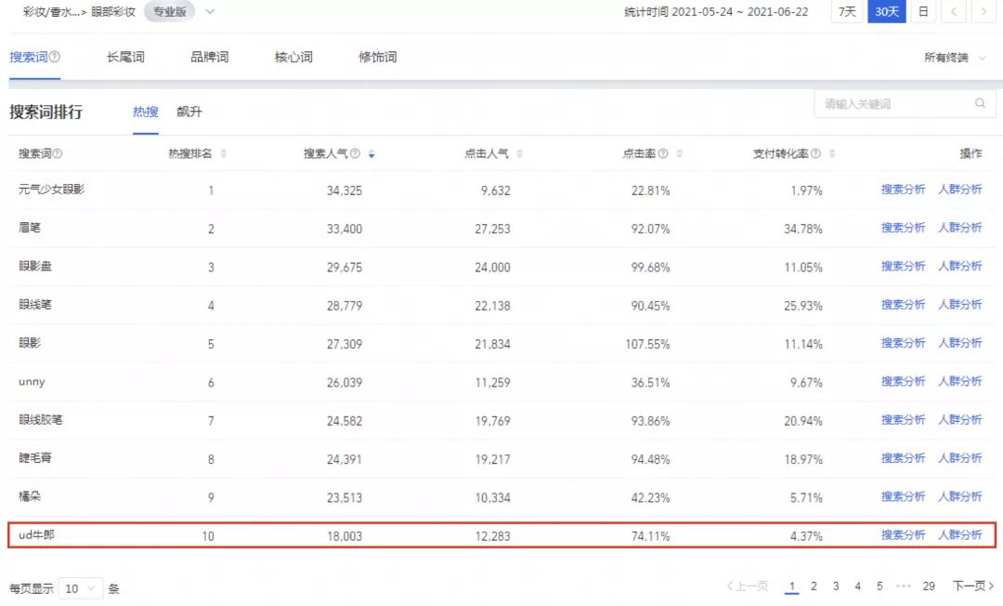Click the sort arrows beside 点击人气 column
The width and height of the screenshot is (1003, 606).
[520, 153]
